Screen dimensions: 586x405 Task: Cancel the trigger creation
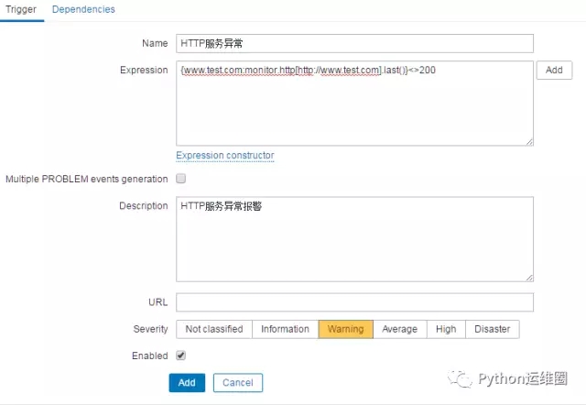(x=238, y=383)
